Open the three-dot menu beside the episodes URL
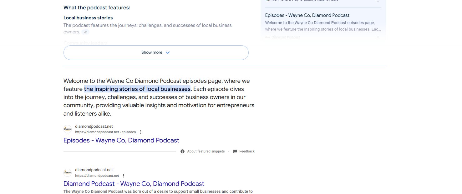This screenshot has height=194, width=462. [140, 132]
